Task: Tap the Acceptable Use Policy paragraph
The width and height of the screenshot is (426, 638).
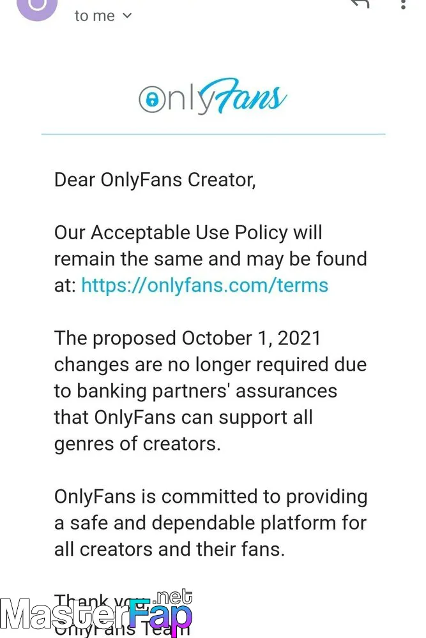Action: (x=211, y=259)
